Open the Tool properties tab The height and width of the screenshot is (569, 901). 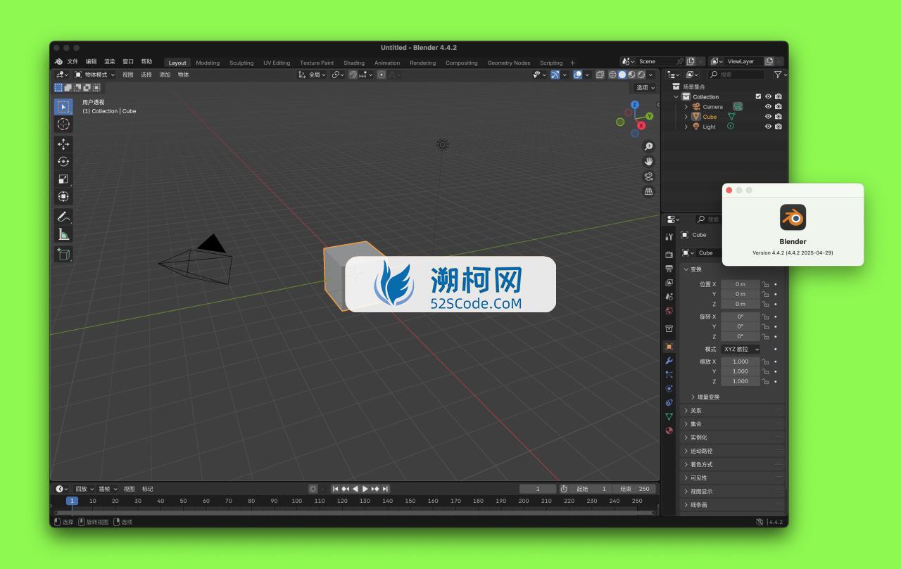click(x=669, y=237)
